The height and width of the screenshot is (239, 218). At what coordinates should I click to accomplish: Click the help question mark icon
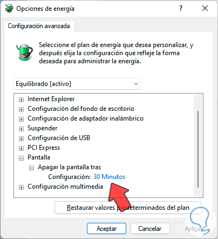pos(181,8)
